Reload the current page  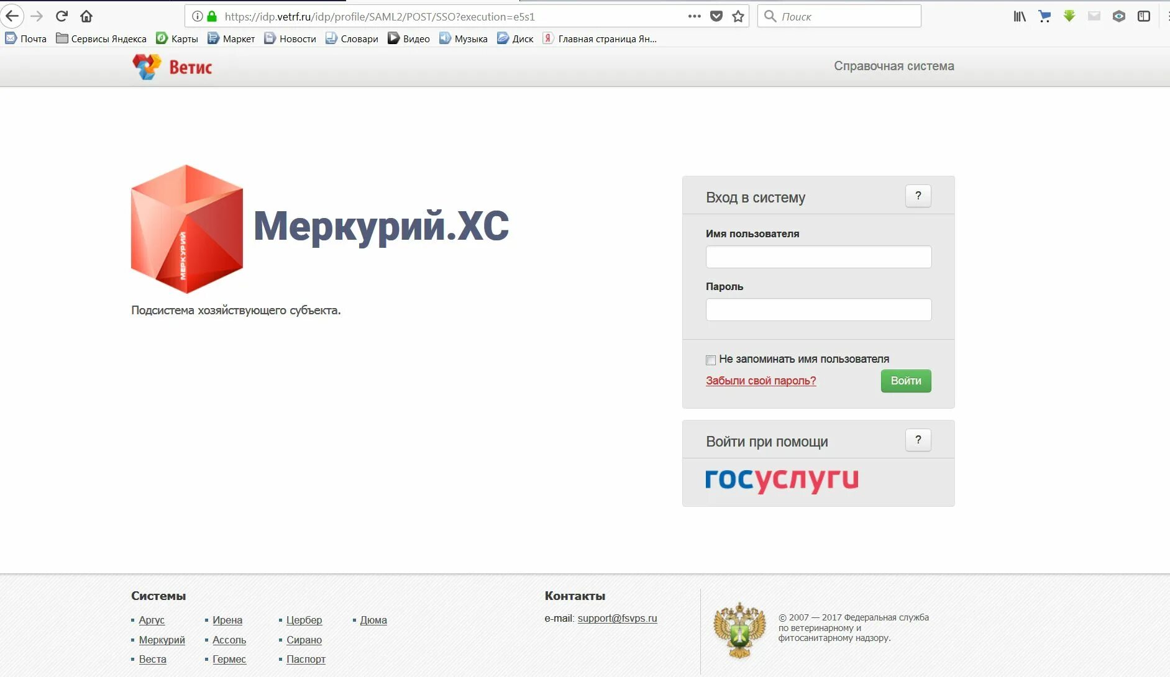(62, 16)
